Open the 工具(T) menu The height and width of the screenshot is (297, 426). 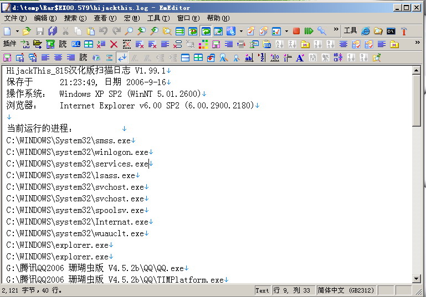(x=158, y=18)
